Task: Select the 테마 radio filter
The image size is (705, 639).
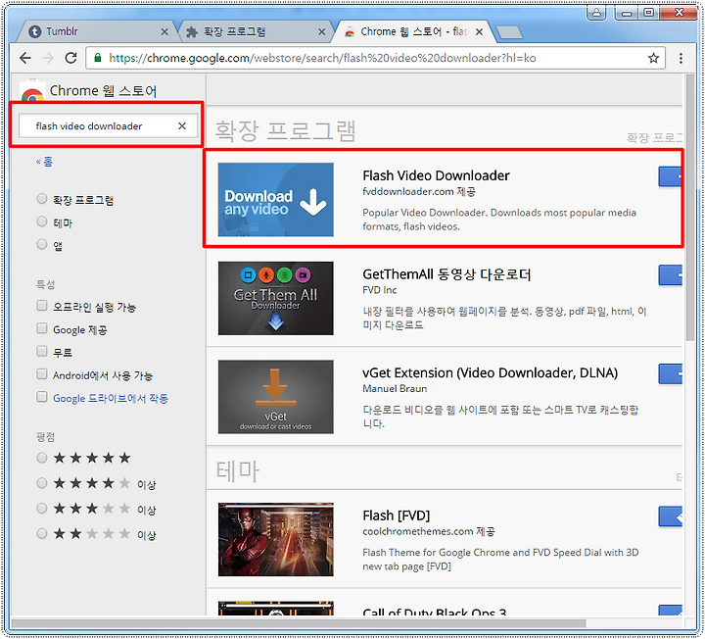Action: (42, 221)
